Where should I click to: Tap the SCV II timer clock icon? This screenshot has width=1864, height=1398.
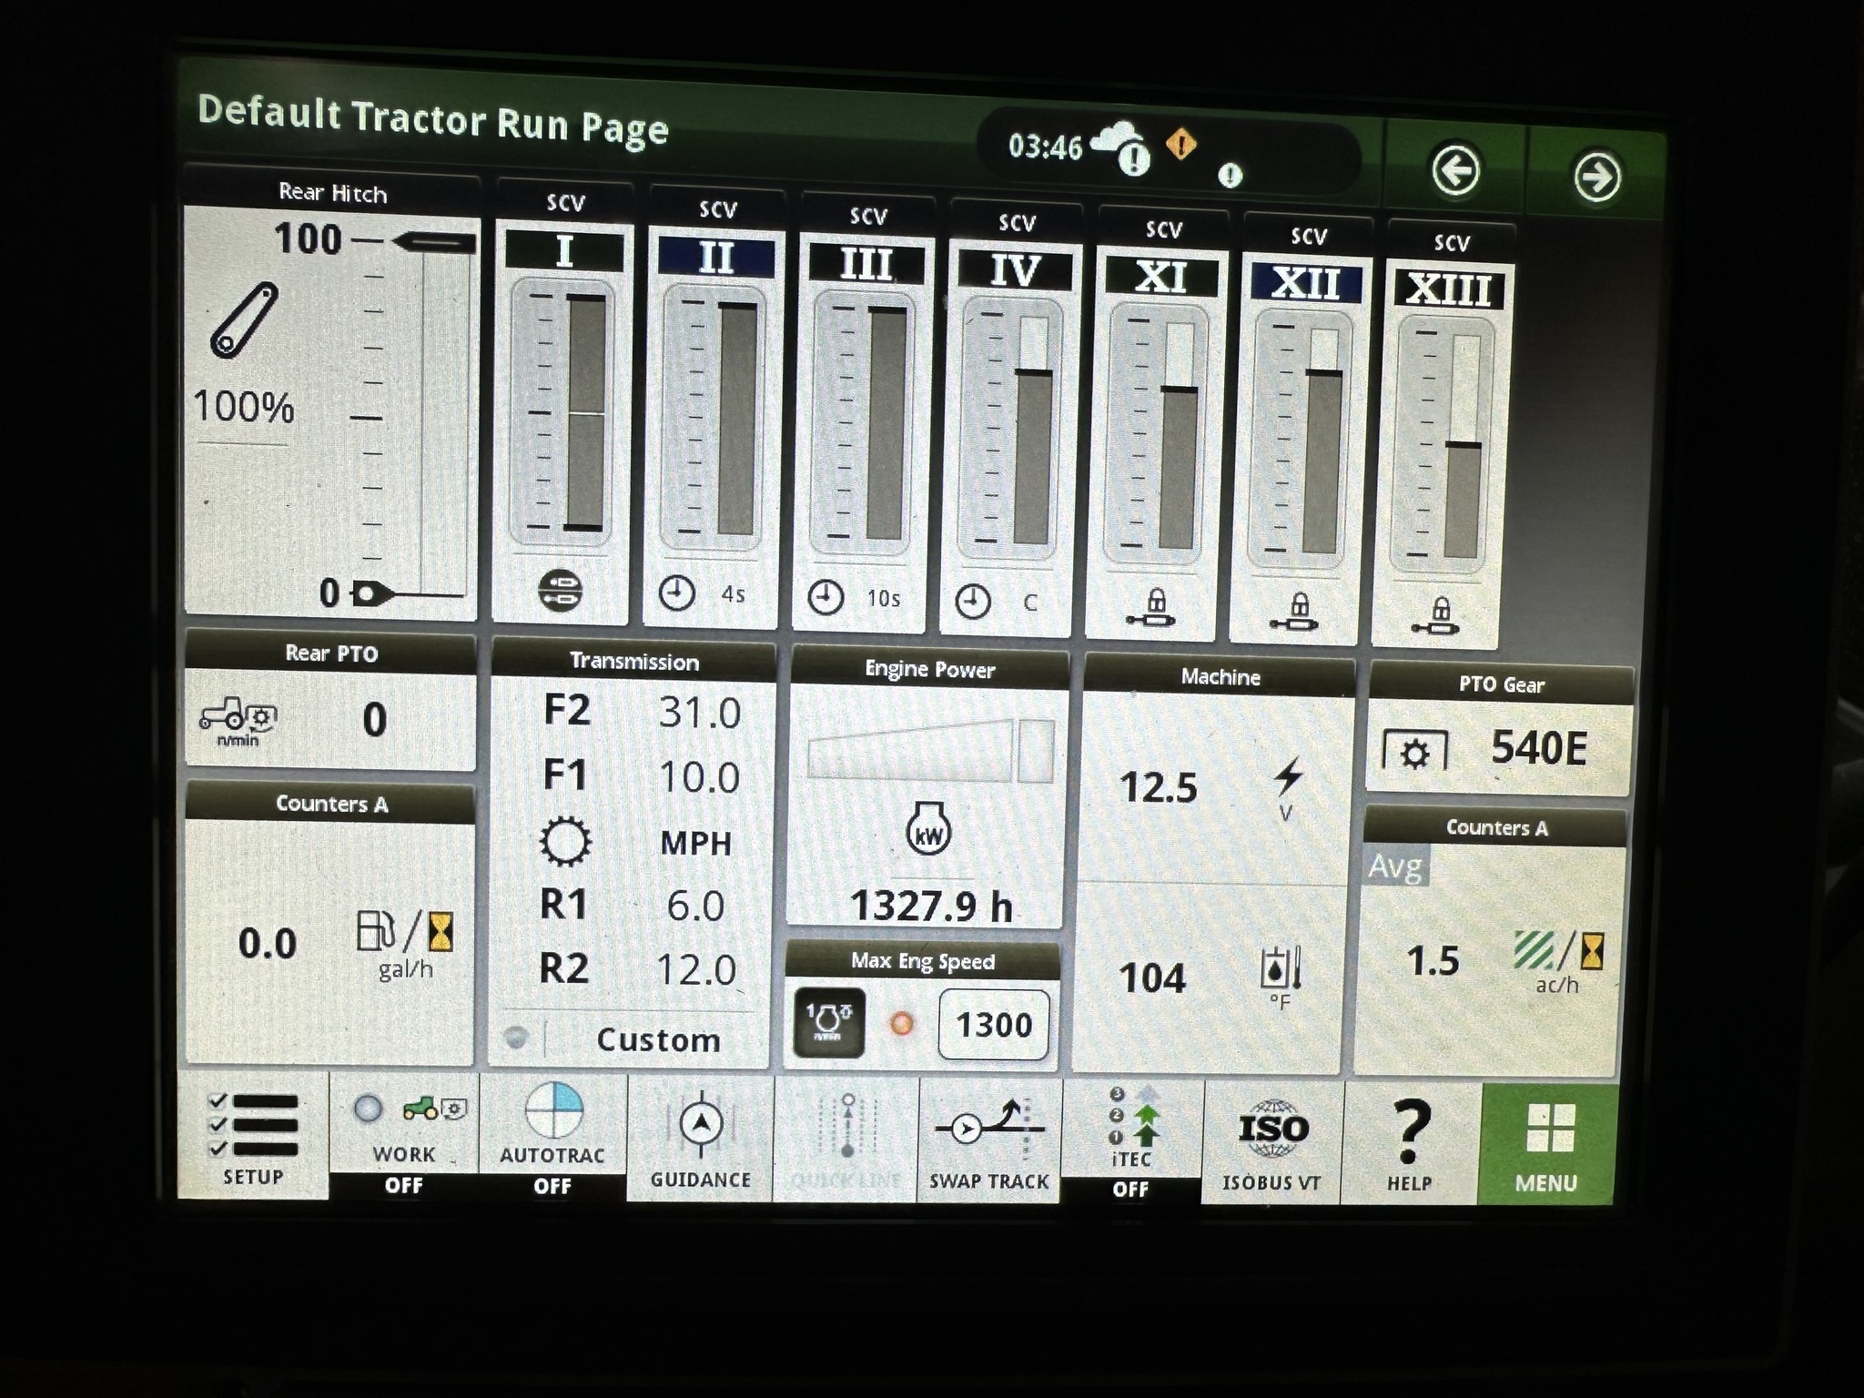676,593
